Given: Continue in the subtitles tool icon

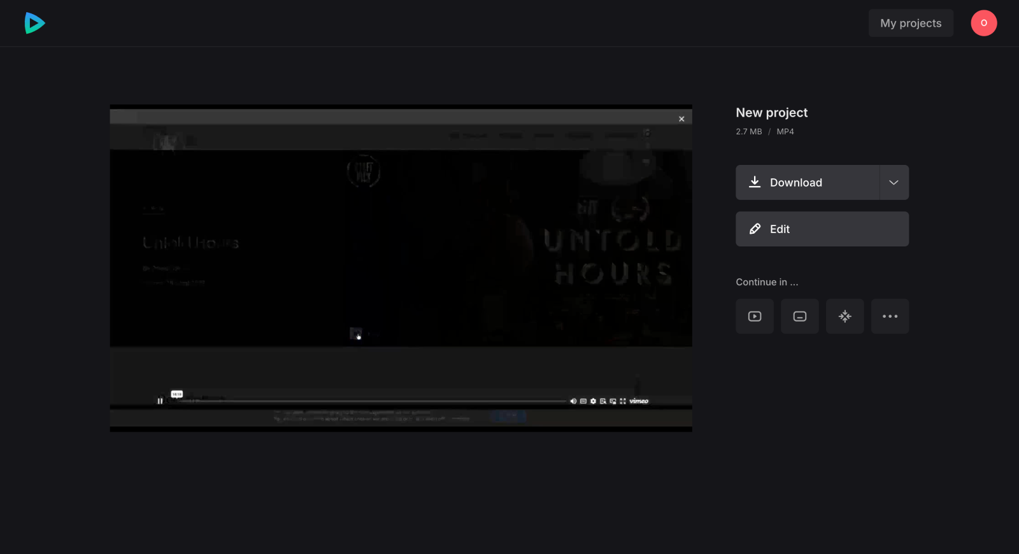Looking at the screenshot, I should click(x=799, y=316).
